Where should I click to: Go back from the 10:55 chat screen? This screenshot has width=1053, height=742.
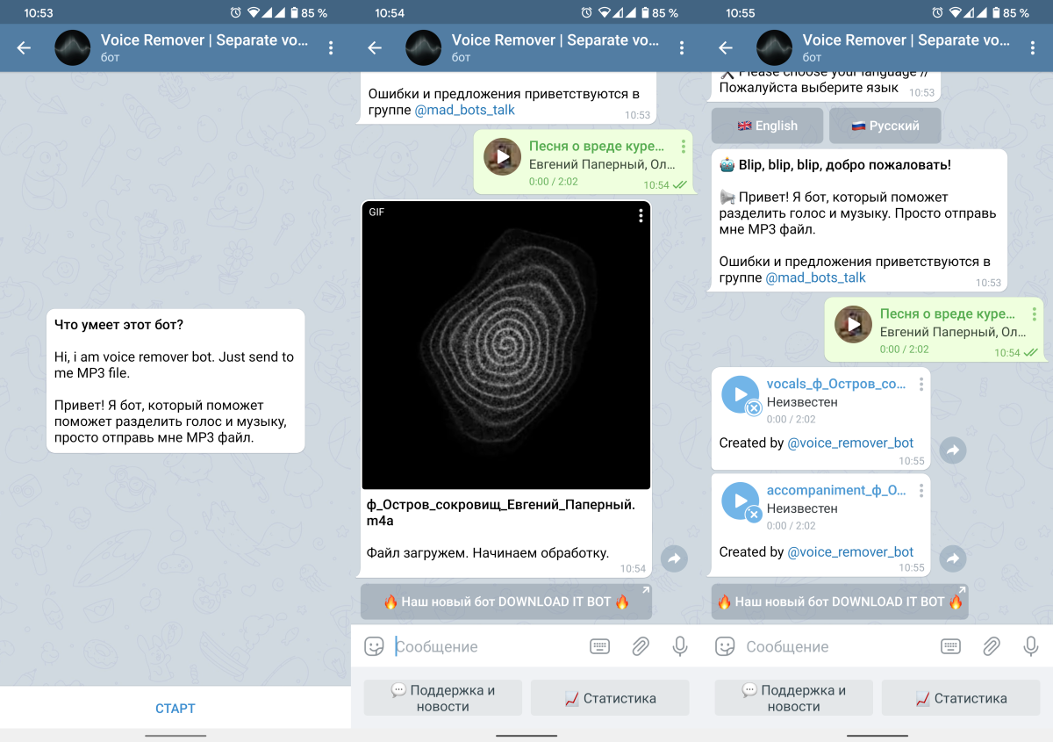coord(726,48)
